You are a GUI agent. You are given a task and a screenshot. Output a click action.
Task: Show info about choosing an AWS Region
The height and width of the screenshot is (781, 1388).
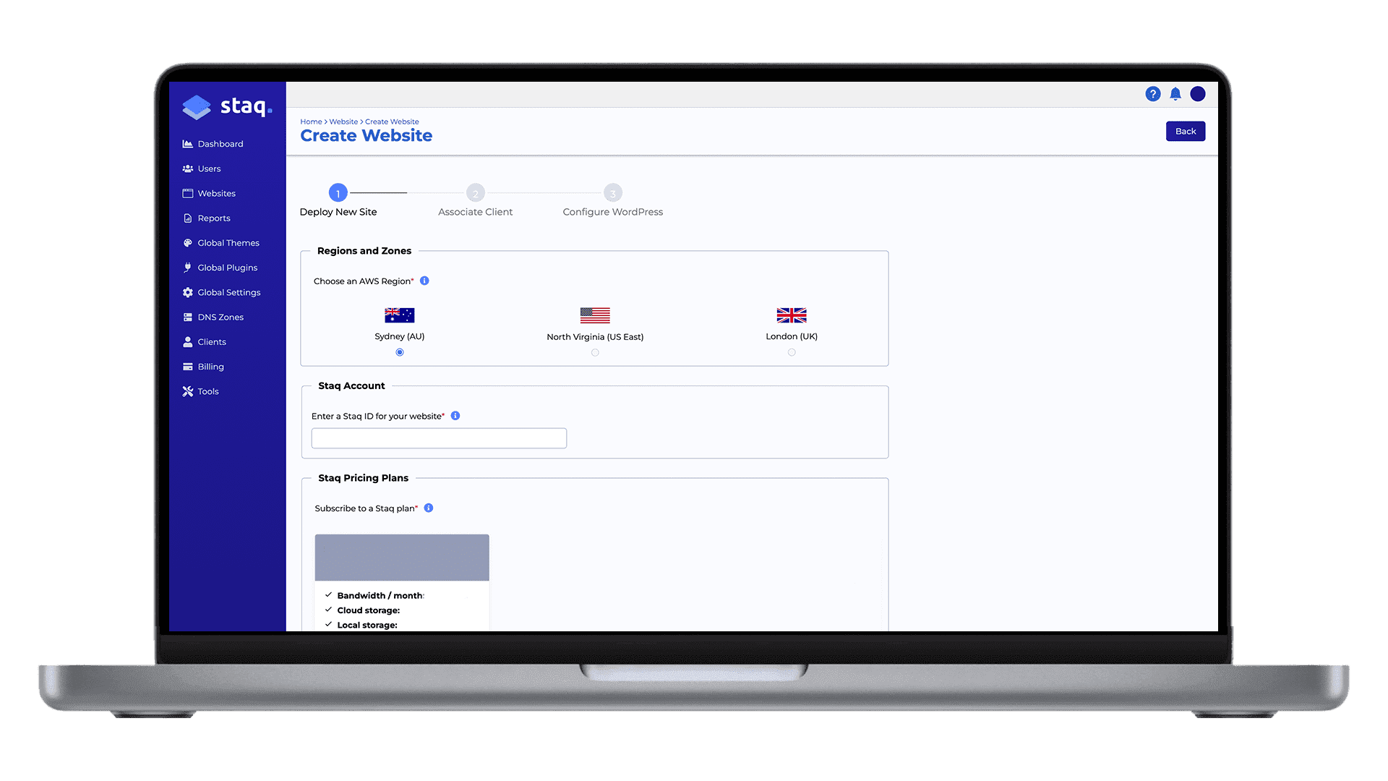[x=424, y=281]
